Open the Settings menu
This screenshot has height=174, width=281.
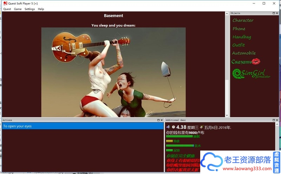coord(30,9)
